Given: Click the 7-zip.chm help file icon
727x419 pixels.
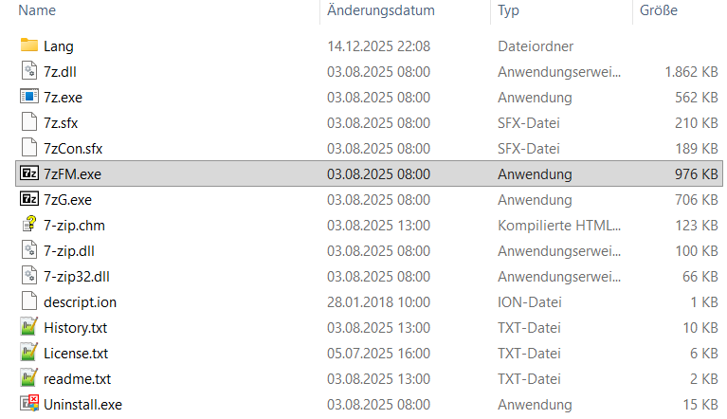Looking at the screenshot, I should point(28,226).
